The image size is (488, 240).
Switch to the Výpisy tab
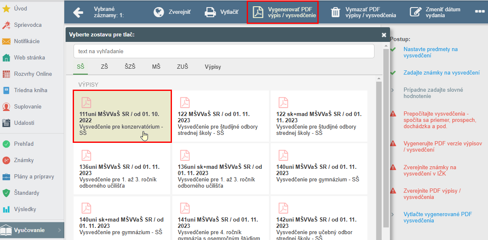click(213, 67)
